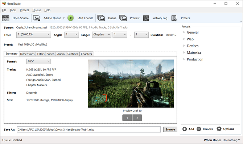243x144 pixels.
Task: Click the '1920x1080 storage, 1920x1080 display' text
Action: click(50, 100)
